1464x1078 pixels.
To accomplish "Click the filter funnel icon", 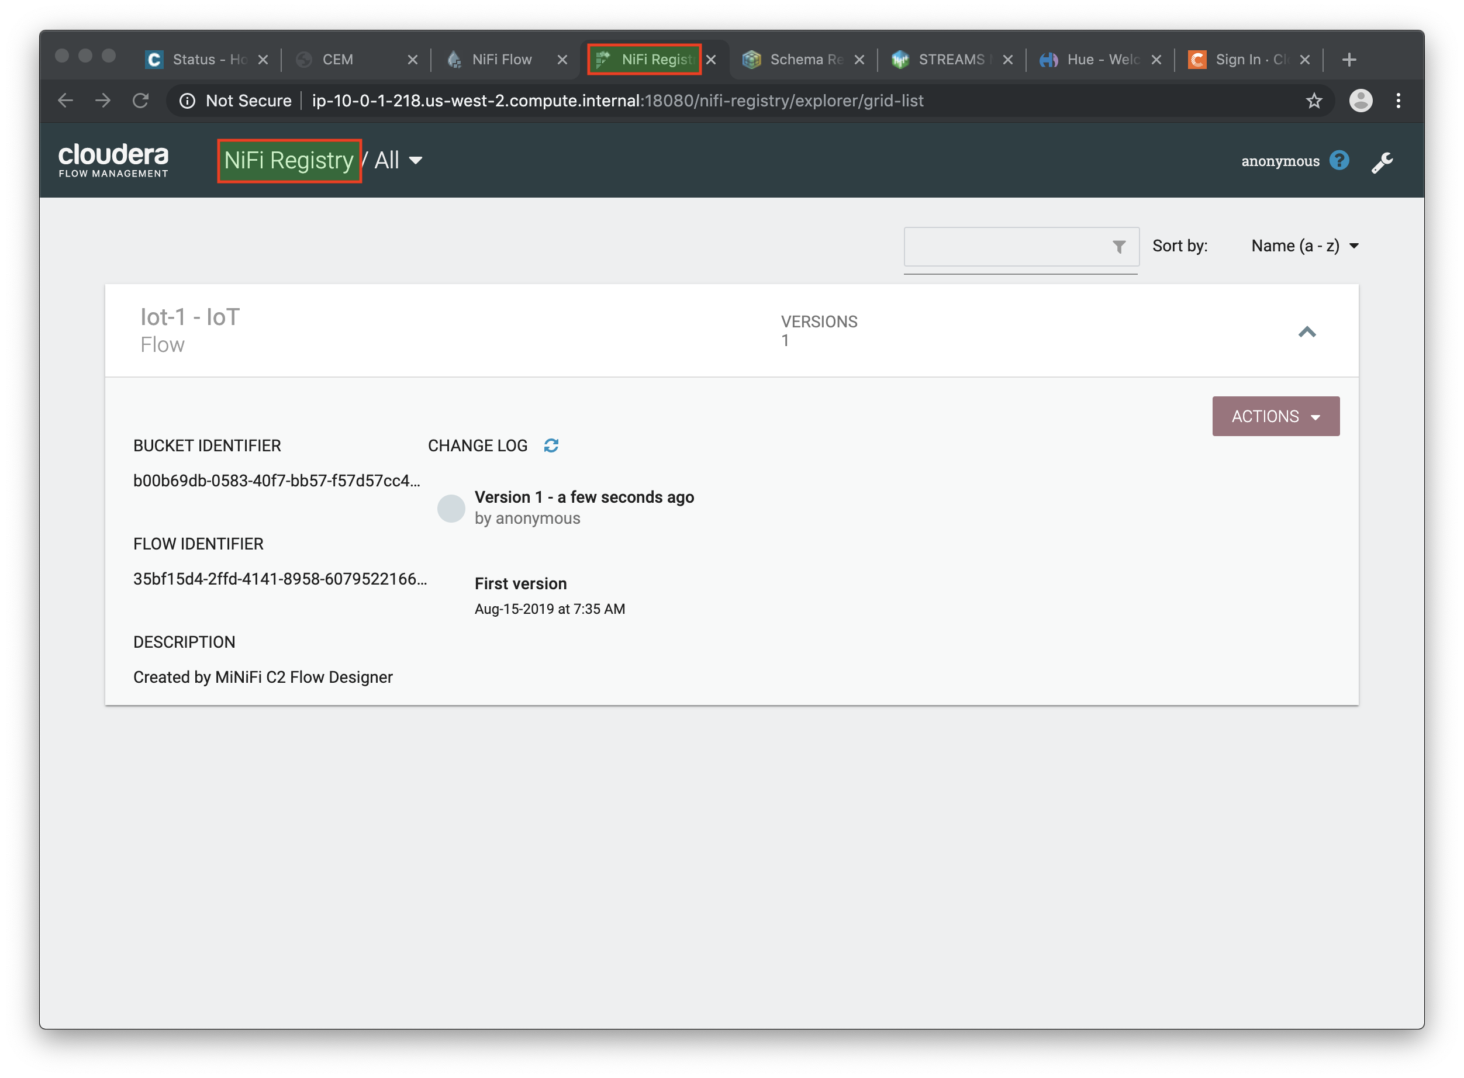I will click(x=1118, y=247).
